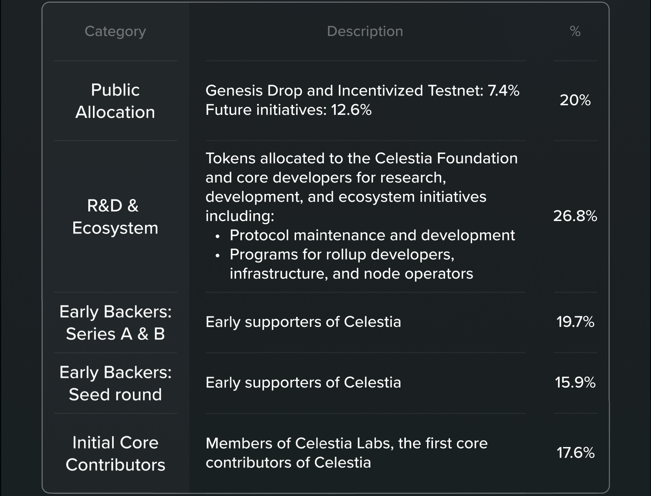Select the Public Allocation category cell
This screenshot has height=496, width=651.
click(x=115, y=101)
